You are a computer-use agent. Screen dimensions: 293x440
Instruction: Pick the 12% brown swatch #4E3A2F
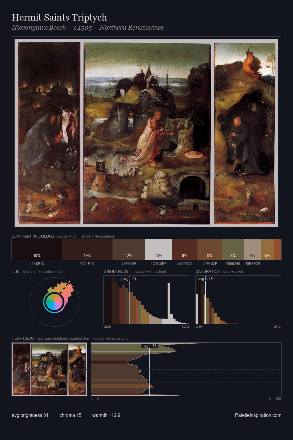pos(129,250)
